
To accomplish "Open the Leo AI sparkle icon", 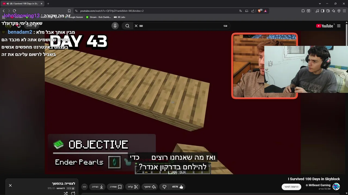I will pos(334,11).
